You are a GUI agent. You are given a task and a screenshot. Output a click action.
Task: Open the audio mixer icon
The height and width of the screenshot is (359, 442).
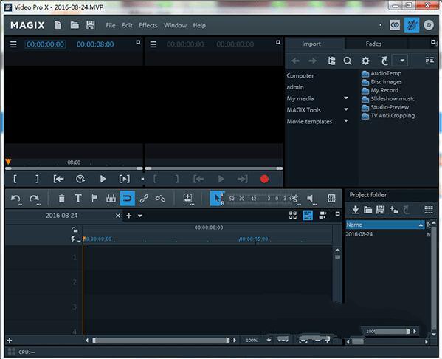coord(111,199)
